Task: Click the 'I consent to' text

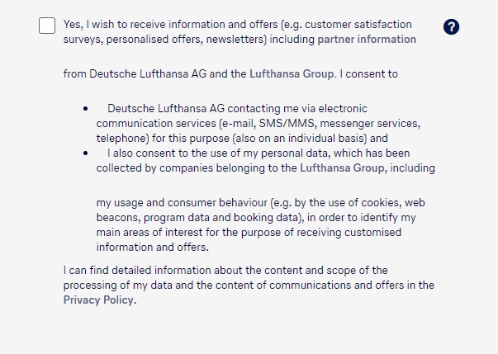Action: point(368,74)
